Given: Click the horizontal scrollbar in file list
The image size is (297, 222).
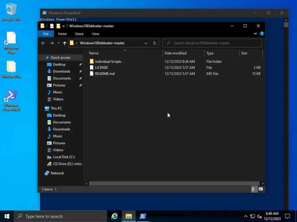Looking at the screenshot, I should [x=174, y=183].
